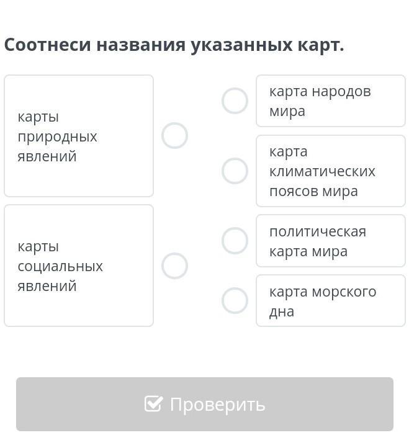The image size is (409, 443).
Task: Select the circle beside «карты природных явлений»
Action: point(174,135)
